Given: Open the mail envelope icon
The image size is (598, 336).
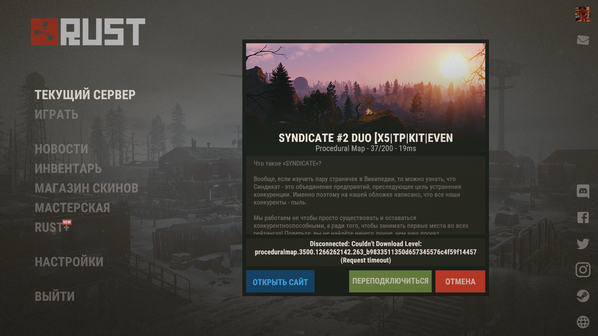Looking at the screenshot, I should 583,40.
